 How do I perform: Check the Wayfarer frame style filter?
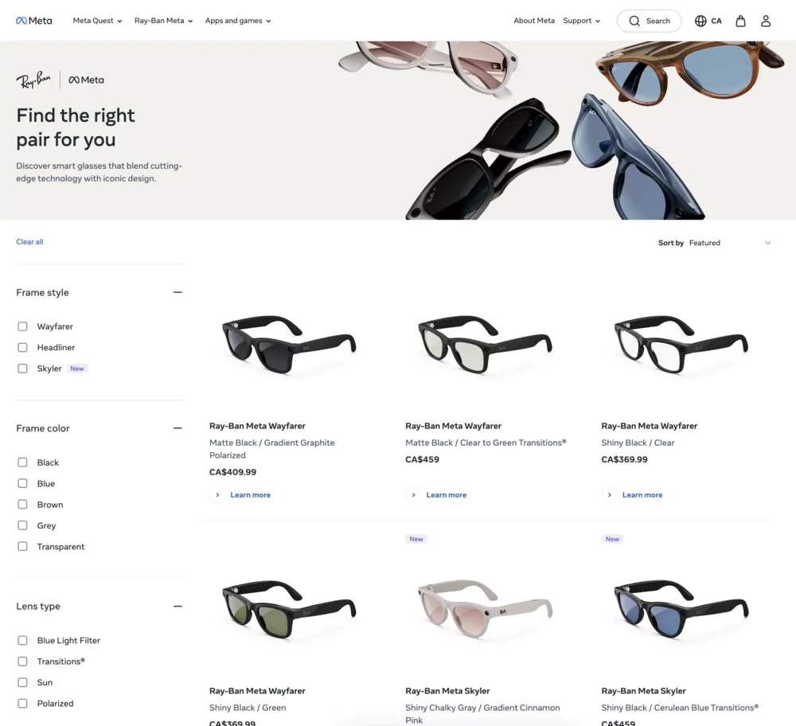[x=22, y=326]
